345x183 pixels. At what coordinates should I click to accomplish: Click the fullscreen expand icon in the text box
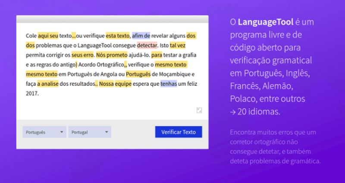click(199, 110)
